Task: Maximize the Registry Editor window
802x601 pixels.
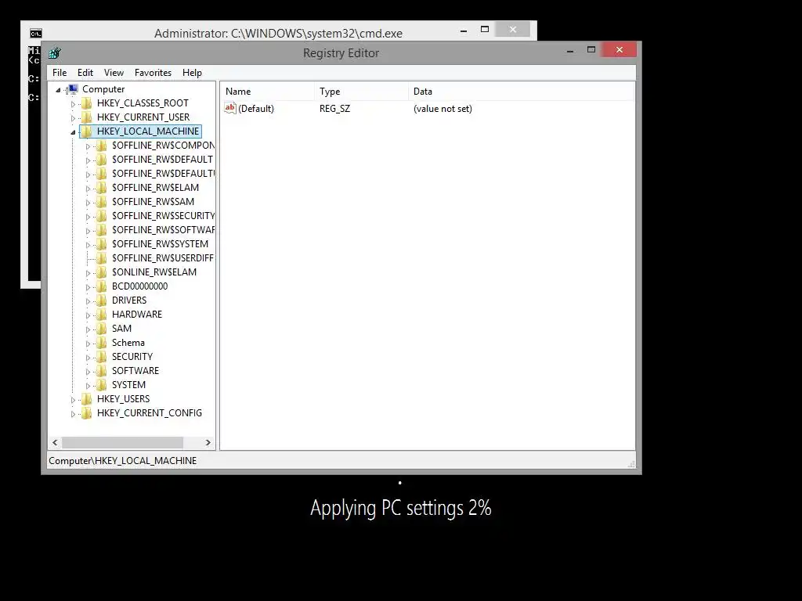Action: point(591,50)
